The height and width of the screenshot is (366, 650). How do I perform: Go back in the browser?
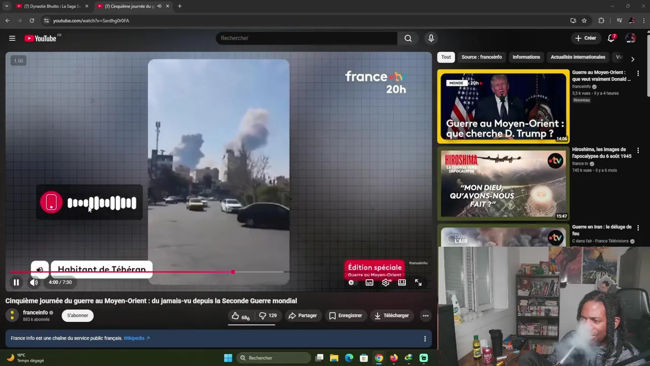point(7,20)
